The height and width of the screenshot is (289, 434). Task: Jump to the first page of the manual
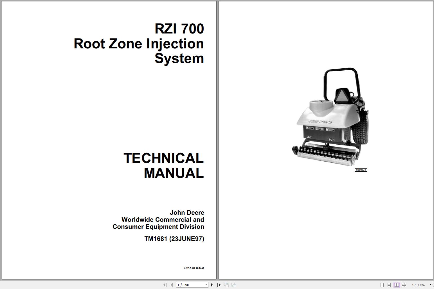tap(165, 285)
